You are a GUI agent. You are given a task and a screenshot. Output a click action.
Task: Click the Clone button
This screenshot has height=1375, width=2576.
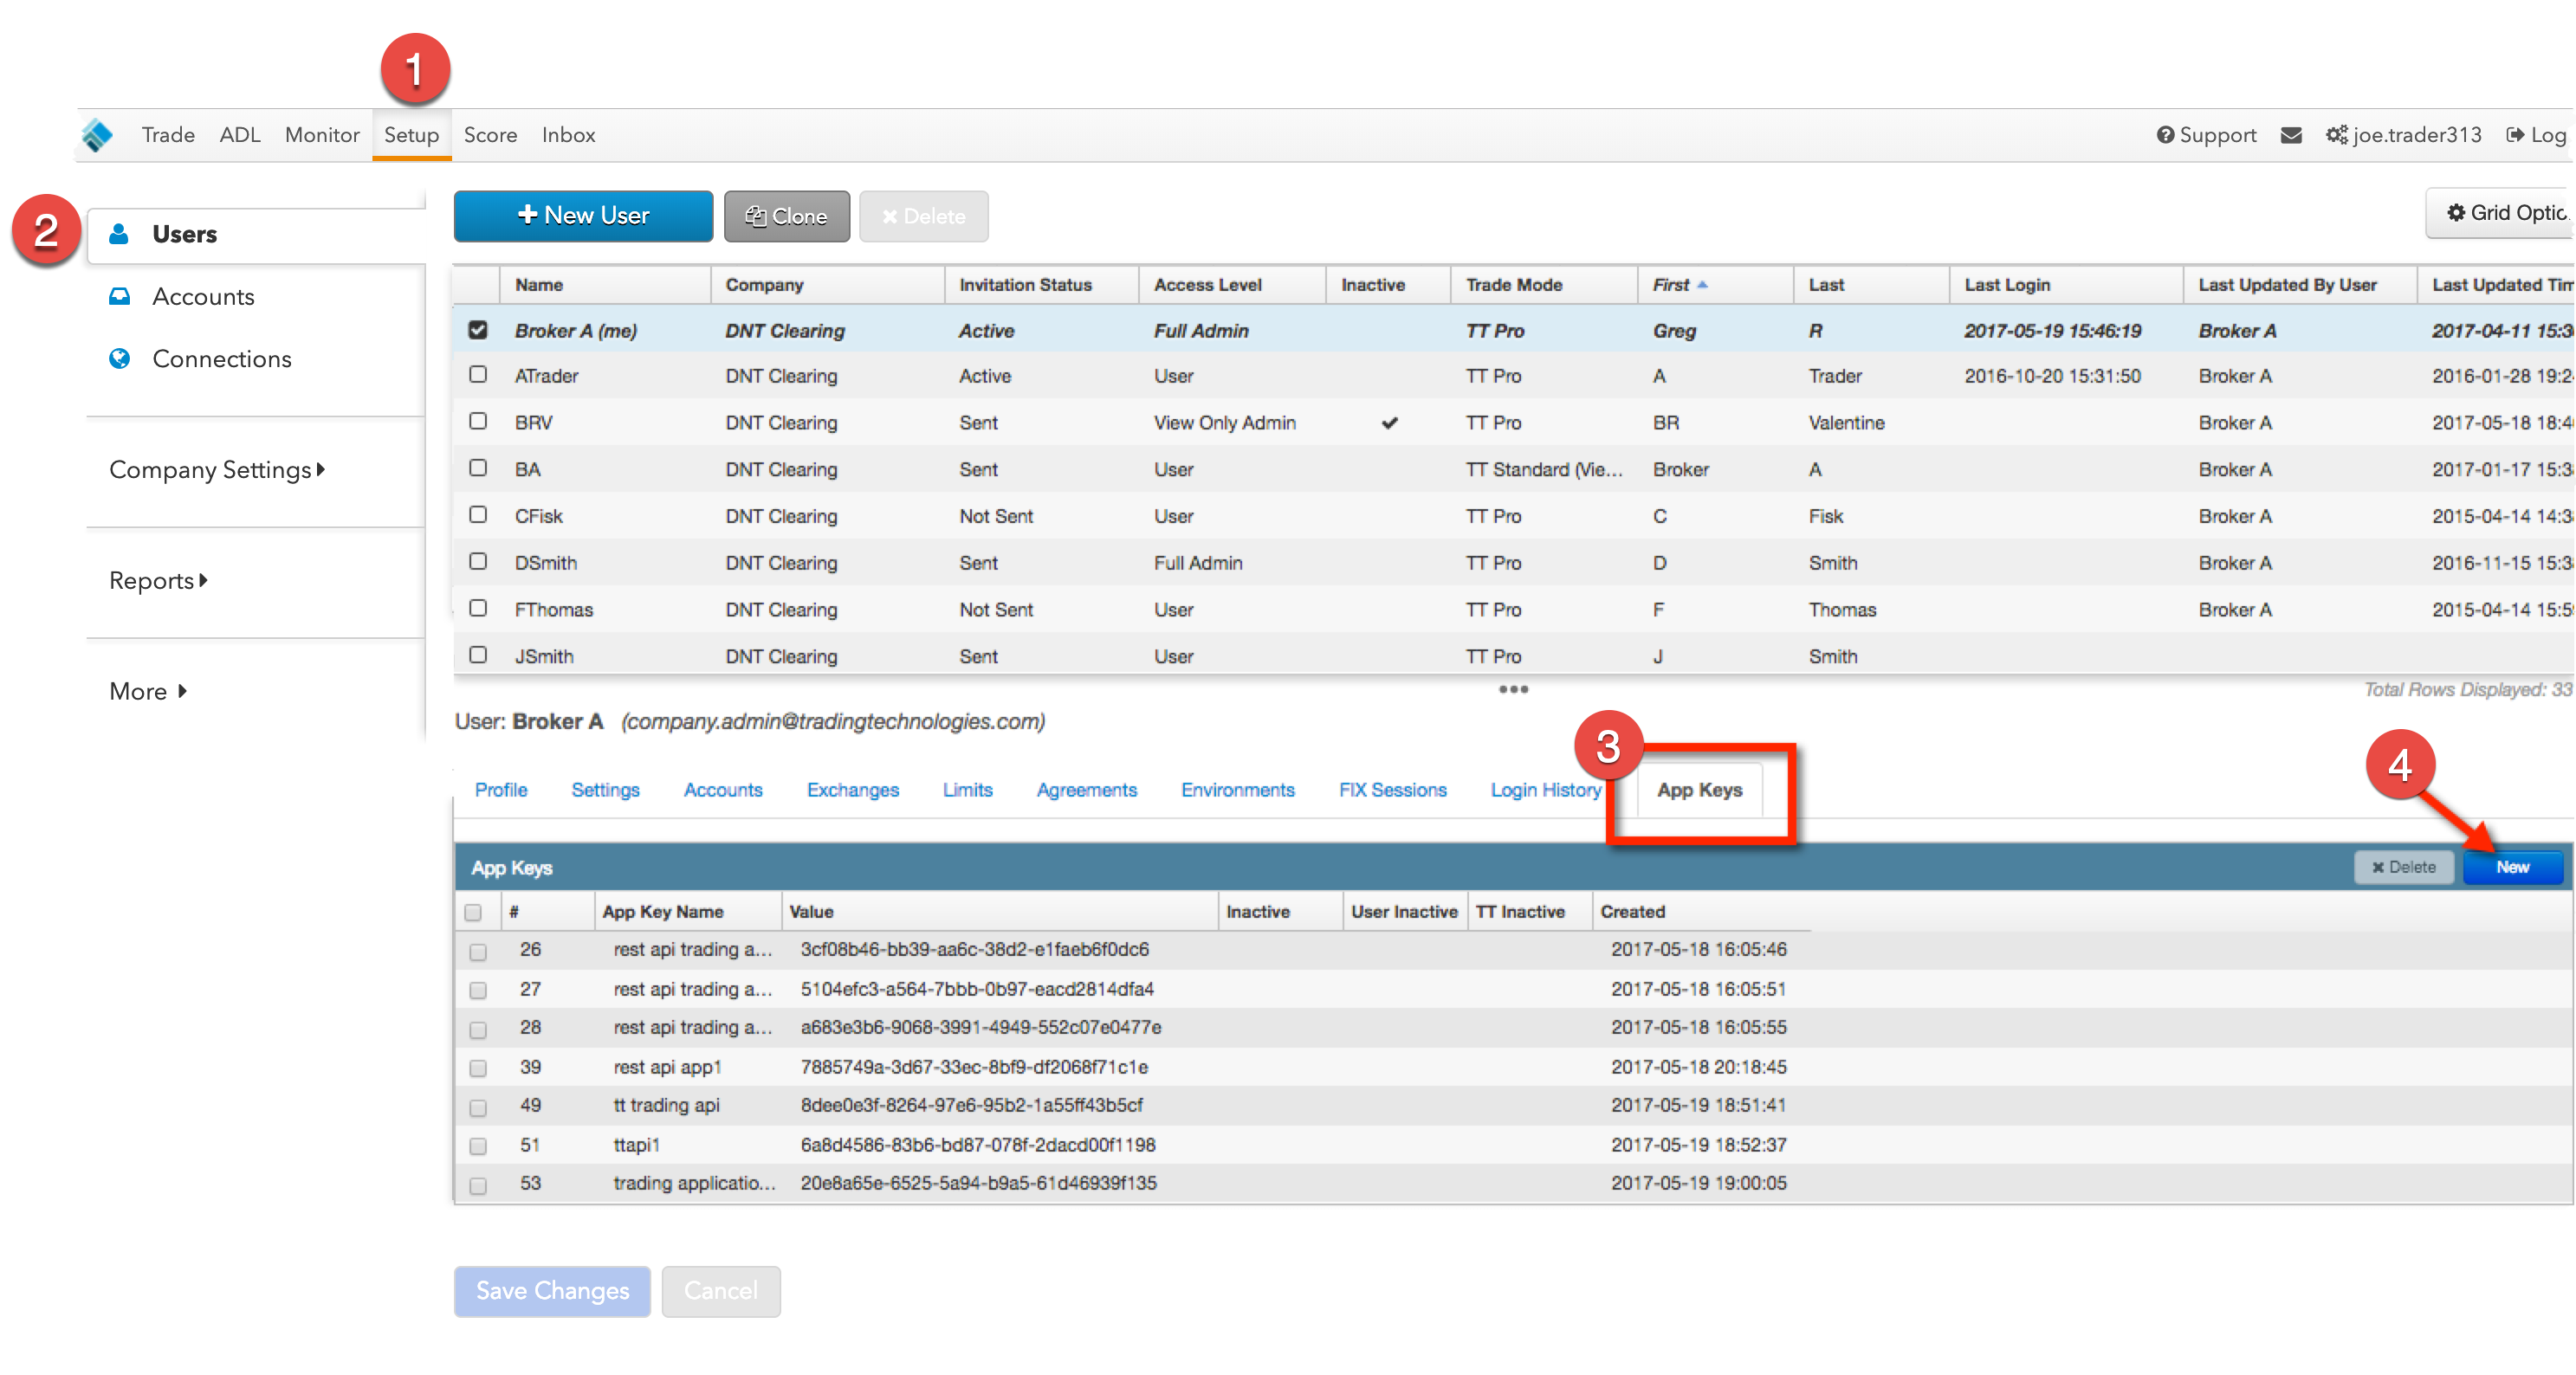click(x=787, y=216)
